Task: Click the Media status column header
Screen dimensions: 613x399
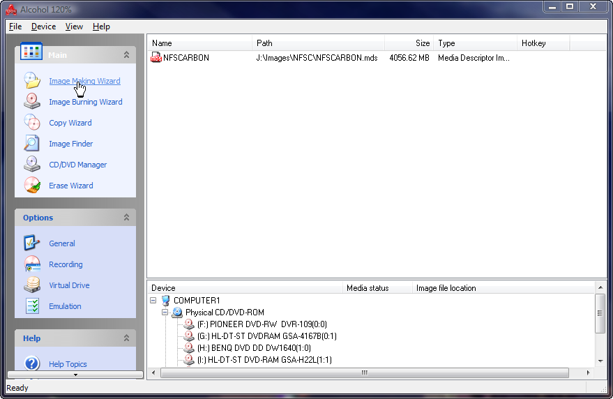Action: [377, 288]
